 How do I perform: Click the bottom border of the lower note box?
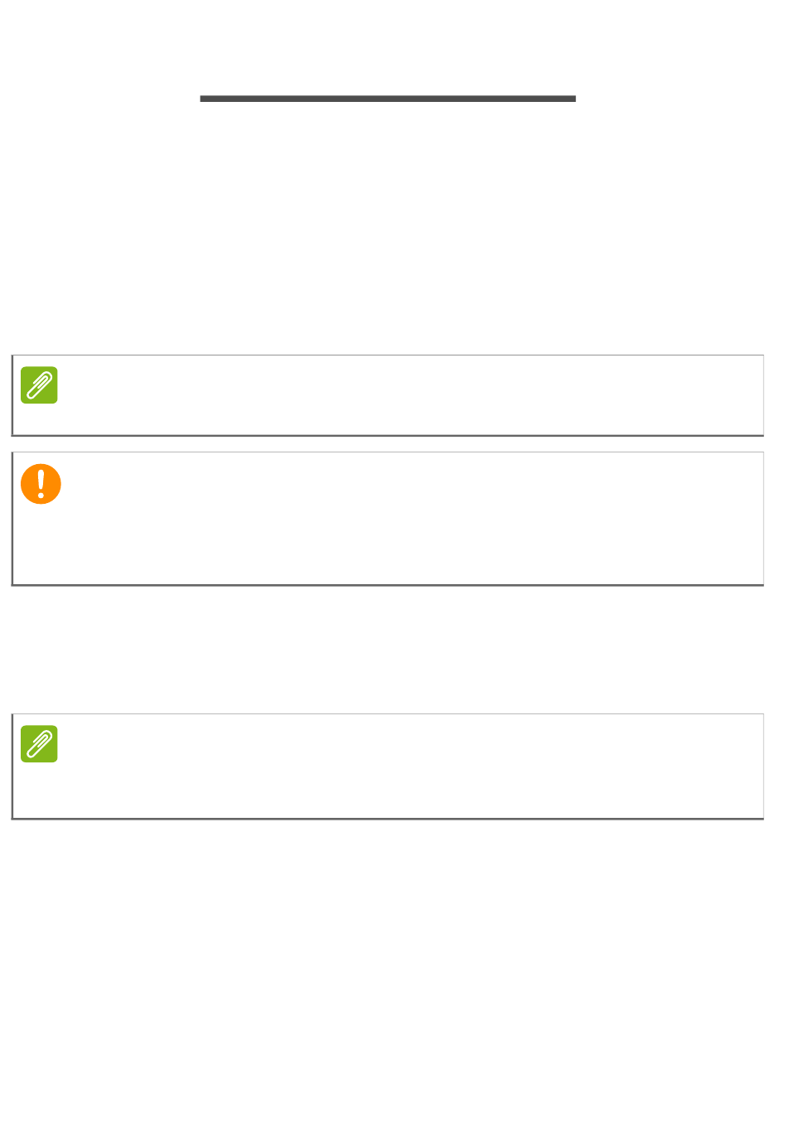point(388,819)
